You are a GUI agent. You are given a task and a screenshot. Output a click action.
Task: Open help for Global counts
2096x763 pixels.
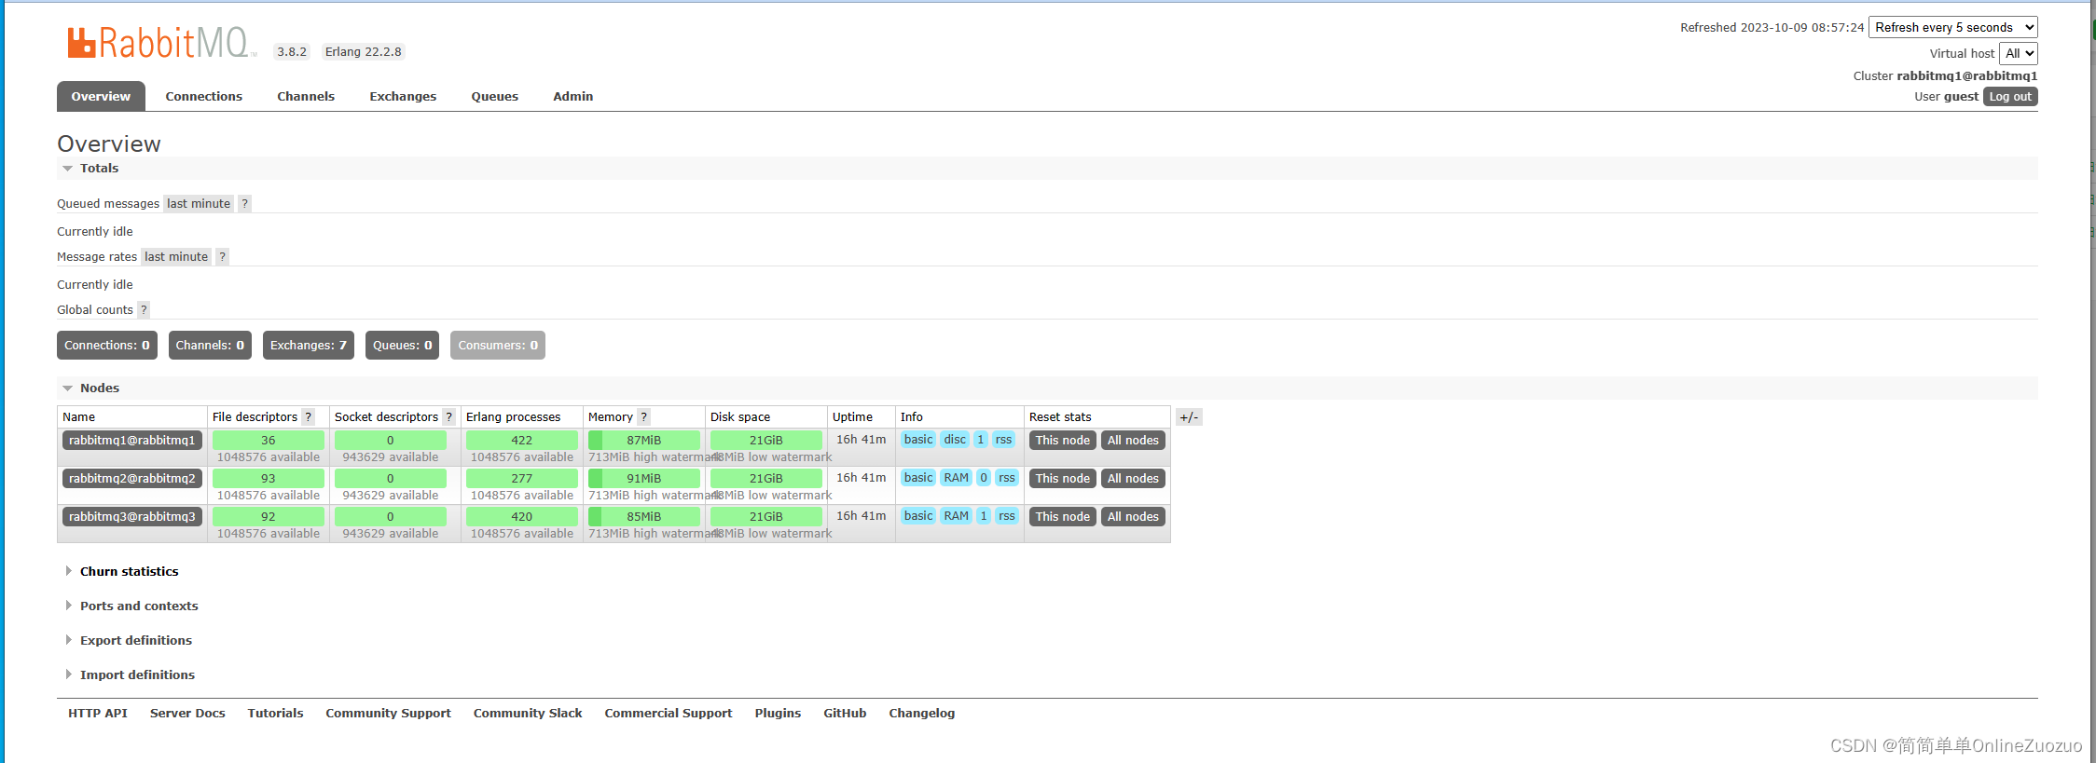144,309
